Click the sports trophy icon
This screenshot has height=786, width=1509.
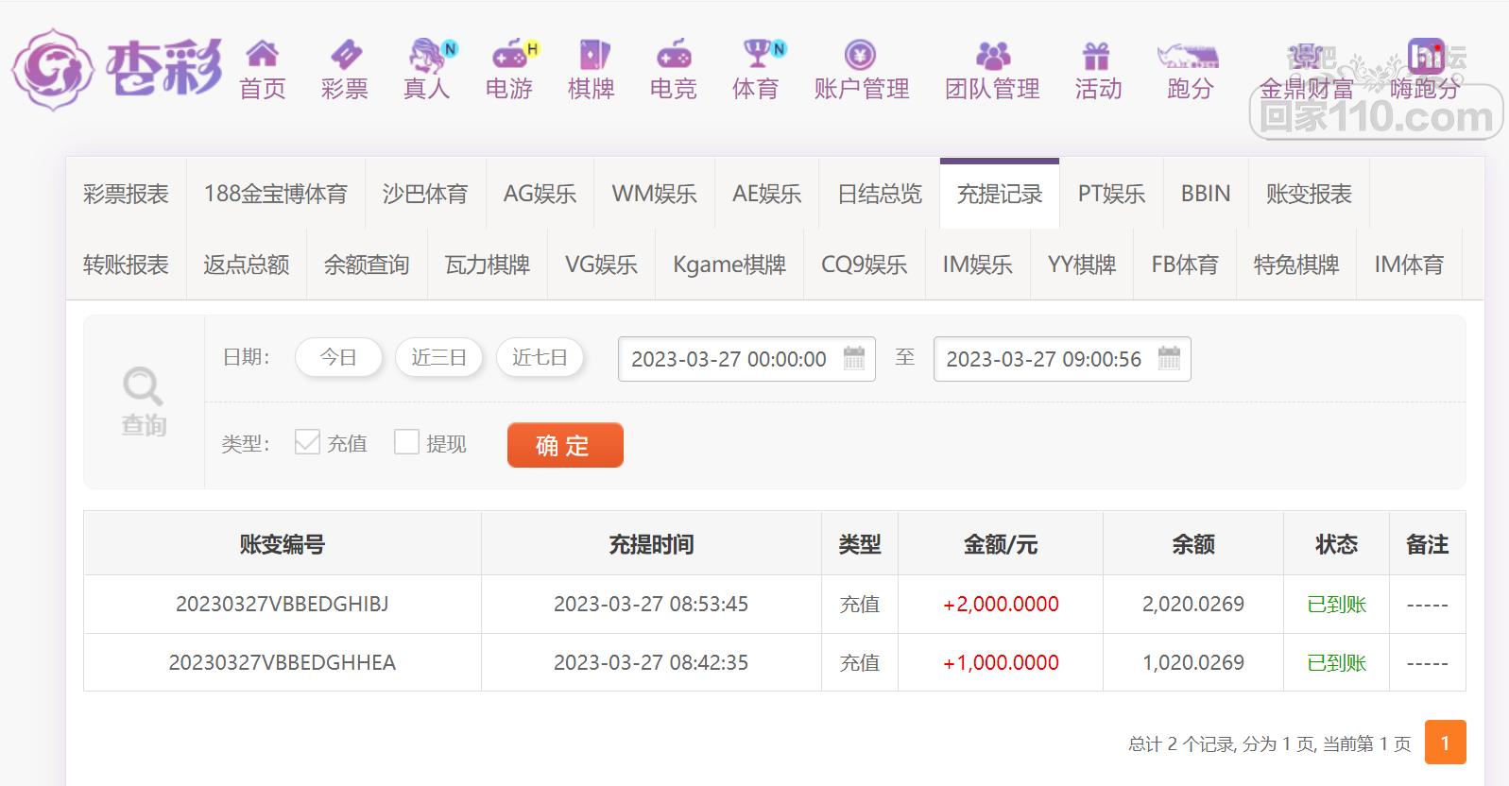pos(757,54)
